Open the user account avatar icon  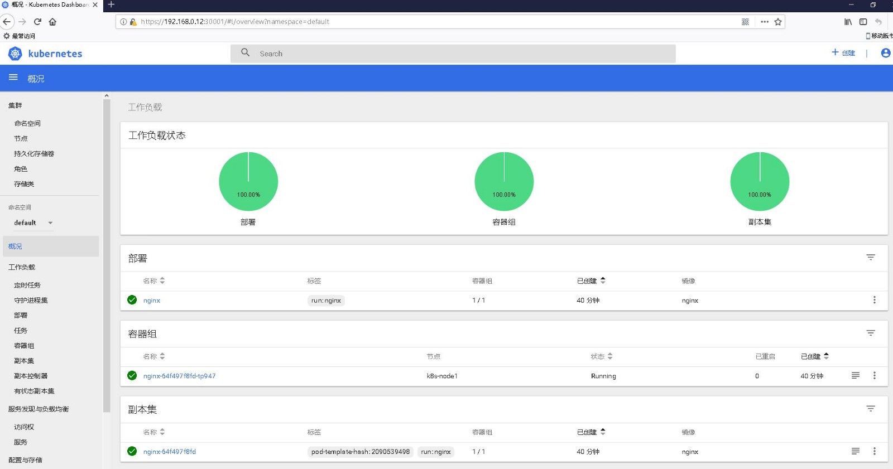click(885, 53)
